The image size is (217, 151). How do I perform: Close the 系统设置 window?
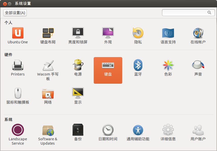[x=5, y=4]
